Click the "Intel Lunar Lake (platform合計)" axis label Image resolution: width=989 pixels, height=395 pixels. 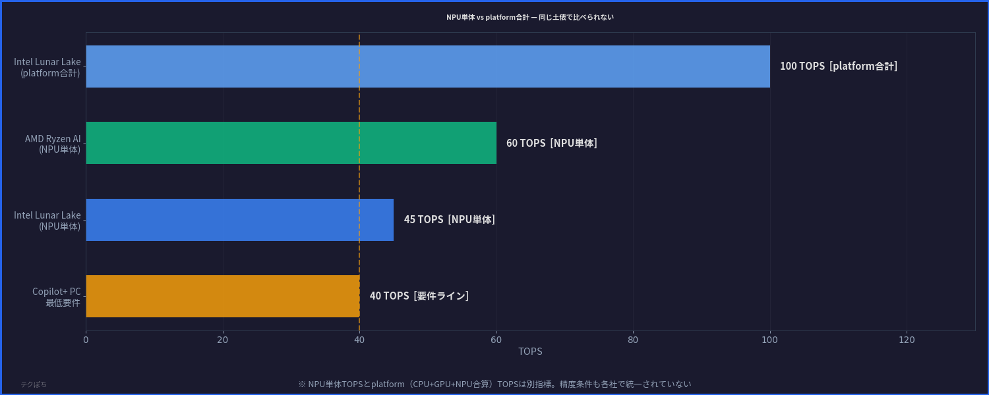click(47, 67)
